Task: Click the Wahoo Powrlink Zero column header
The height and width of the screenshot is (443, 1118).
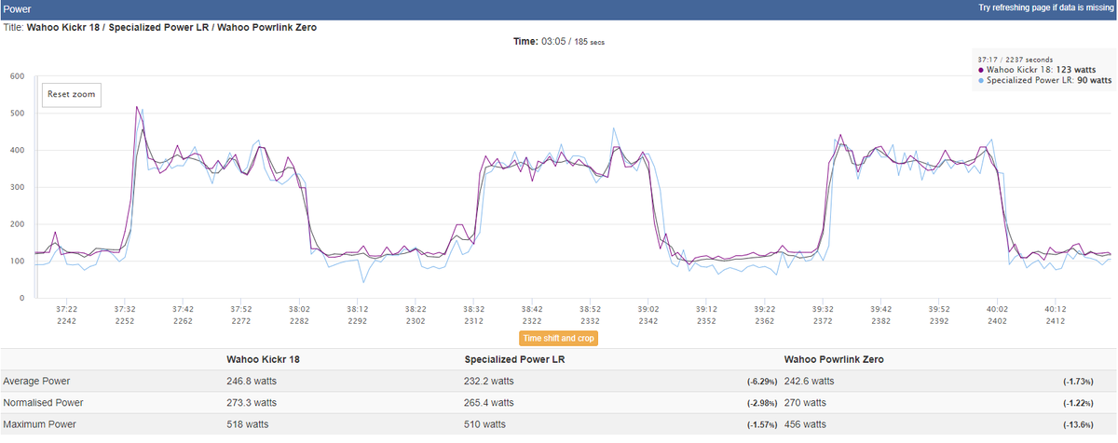Action: click(x=834, y=358)
